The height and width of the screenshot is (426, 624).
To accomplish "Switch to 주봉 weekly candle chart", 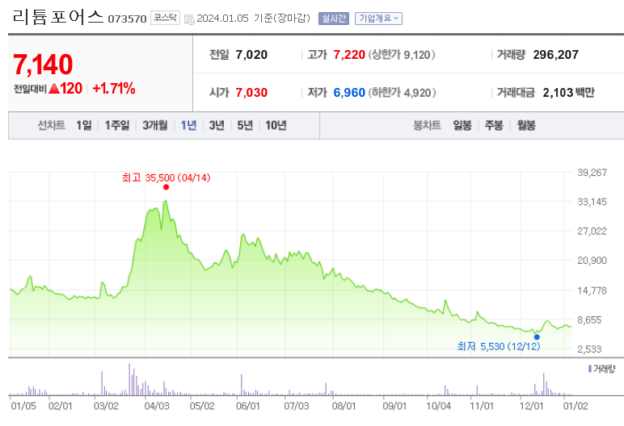I will (x=494, y=126).
